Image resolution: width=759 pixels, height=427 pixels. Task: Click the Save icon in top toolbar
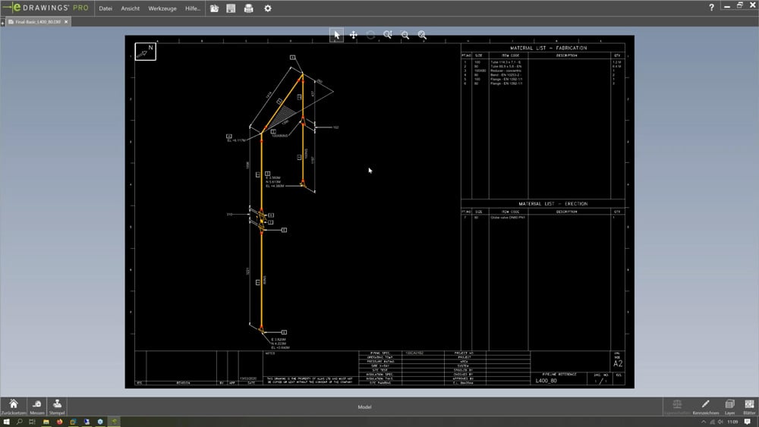pyautogui.click(x=231, y=8)
